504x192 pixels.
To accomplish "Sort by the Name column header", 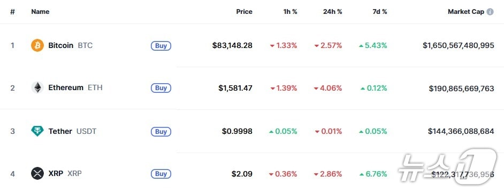I will [x=40, y=12].
